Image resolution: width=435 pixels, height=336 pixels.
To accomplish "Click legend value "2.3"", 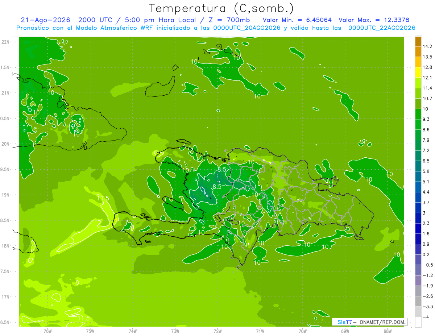I will pyautogui.click(x=426, y=223).
